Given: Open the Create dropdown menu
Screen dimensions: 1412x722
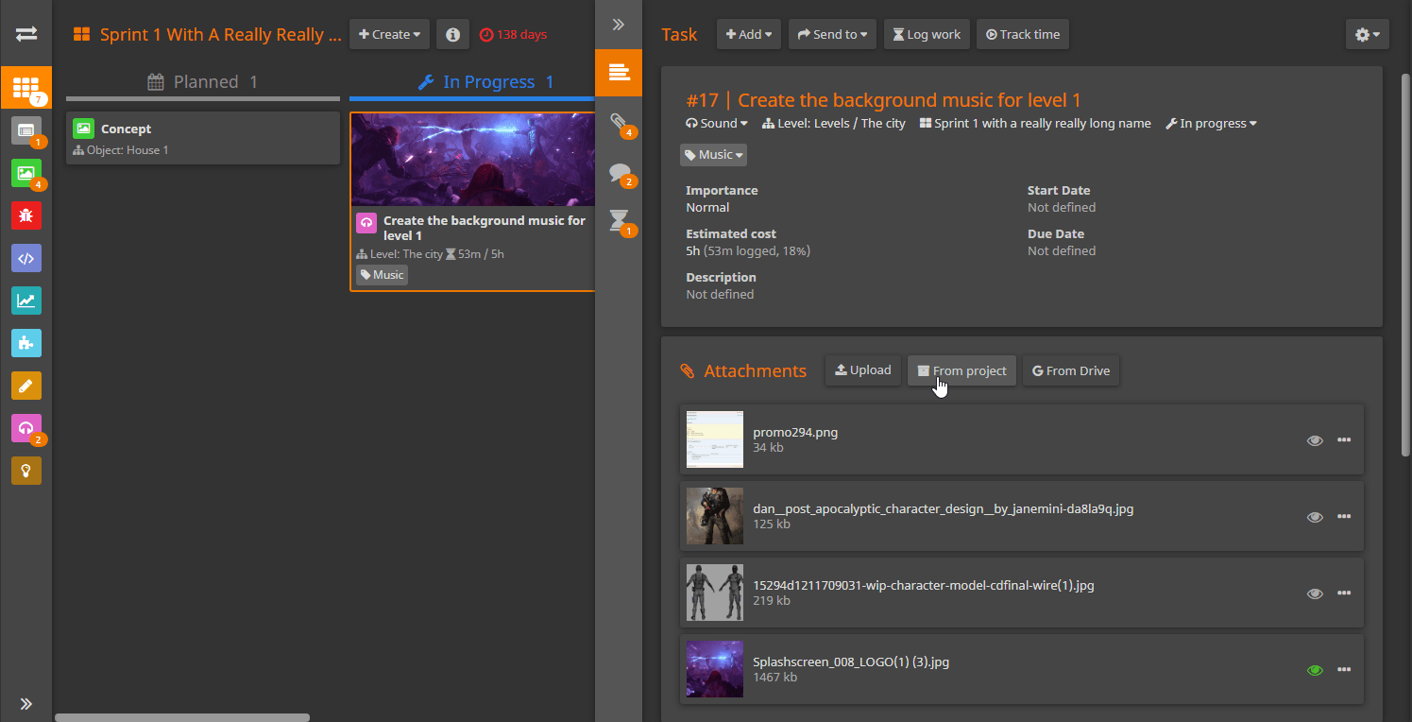Looking at the screenshot, I should tap(389, 34).
